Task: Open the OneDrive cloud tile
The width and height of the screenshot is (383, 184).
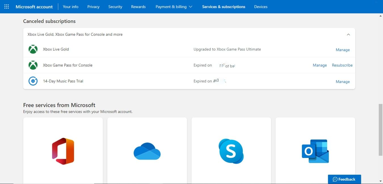Action: click(147, 151)
